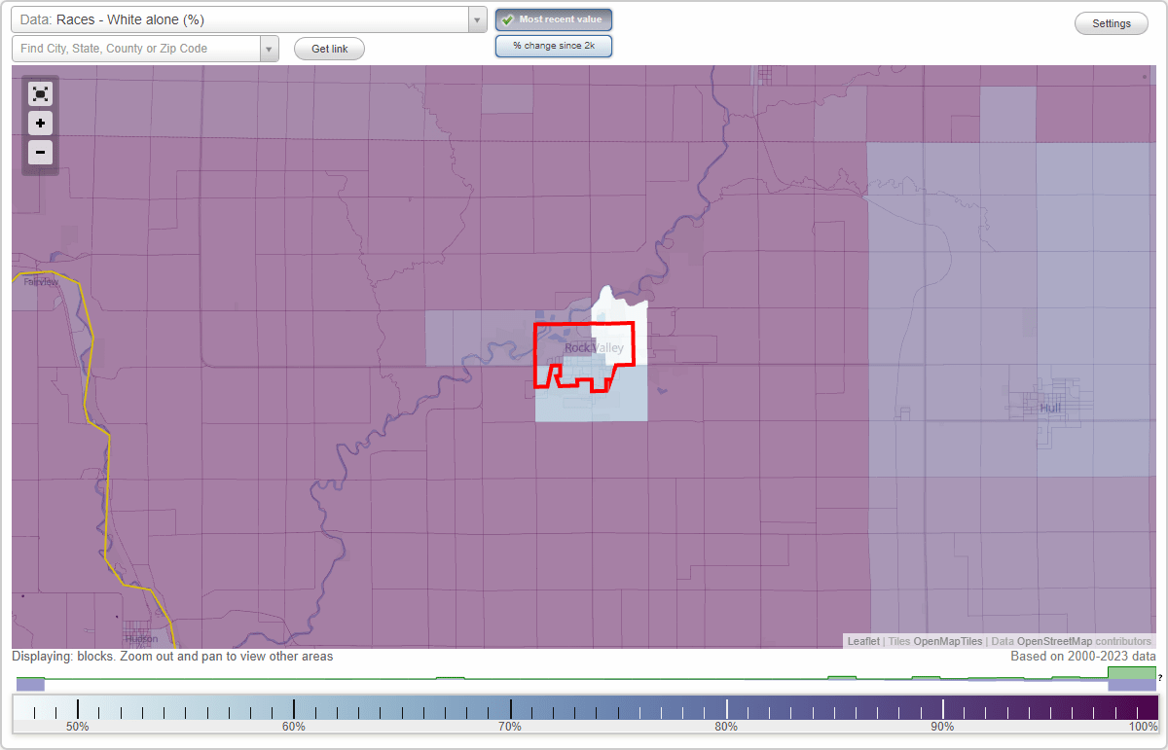Click the Get link button
Viewport: 1168px width, 750px height.
(x=329, y=49)
